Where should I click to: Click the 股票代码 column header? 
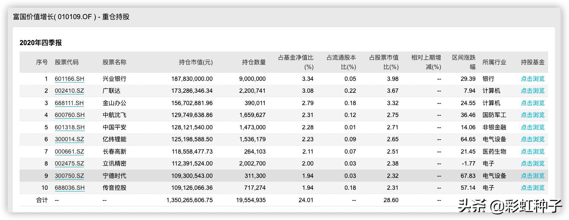point(66,62)
